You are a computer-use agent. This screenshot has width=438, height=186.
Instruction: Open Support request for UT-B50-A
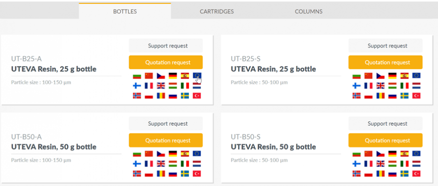[x=165, y=124]
